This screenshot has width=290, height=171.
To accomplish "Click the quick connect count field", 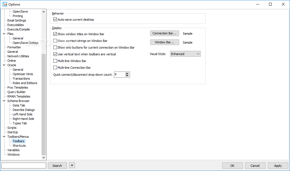I will 120,75.
